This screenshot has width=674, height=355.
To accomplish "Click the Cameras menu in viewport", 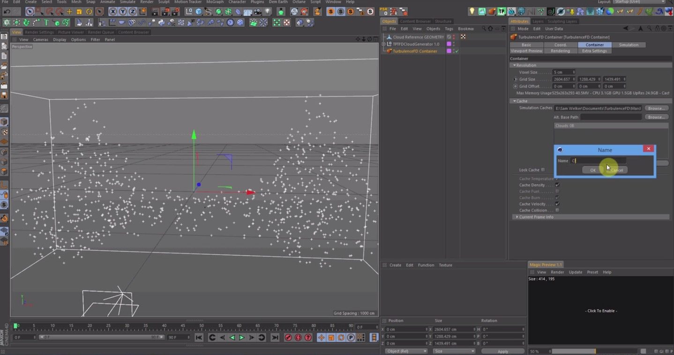I will (41, 39).
